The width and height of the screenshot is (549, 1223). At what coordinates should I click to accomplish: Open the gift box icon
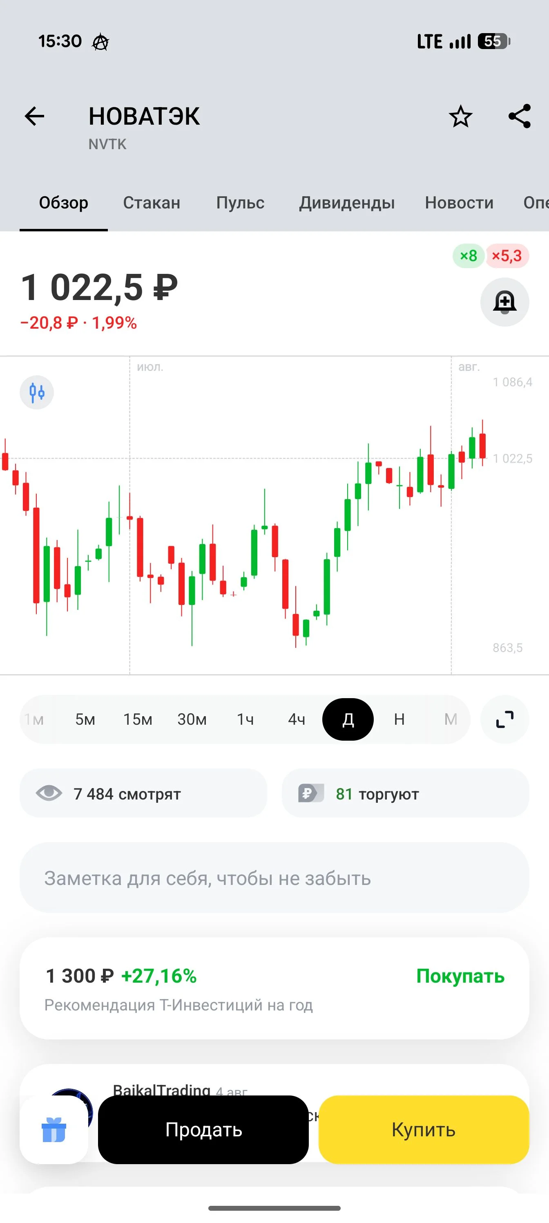(54, 1129)
